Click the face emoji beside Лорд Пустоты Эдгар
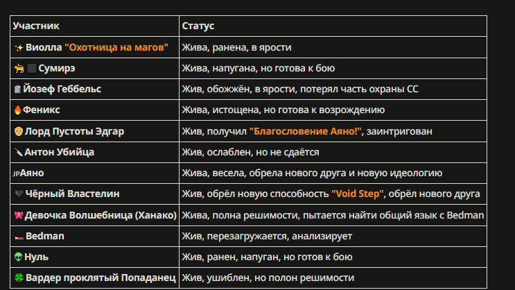Screen dimensions: 515x290 coord(19,131)
